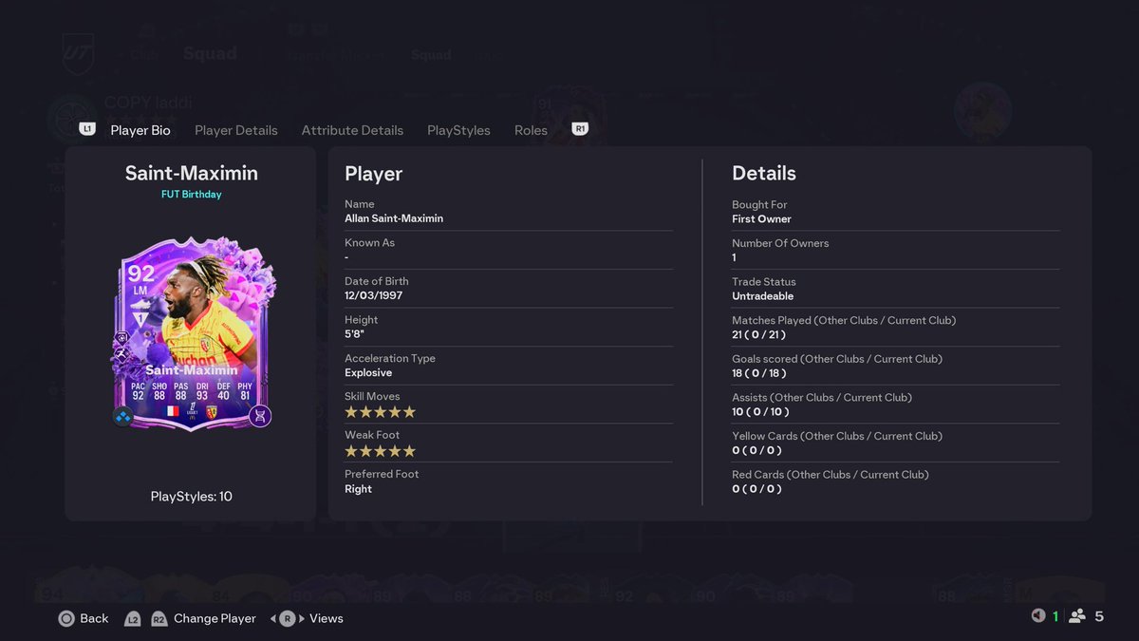Click the Ligue 1 logo on card
The height and width of the screenshot is (641, 1139).
click(192, 411)
